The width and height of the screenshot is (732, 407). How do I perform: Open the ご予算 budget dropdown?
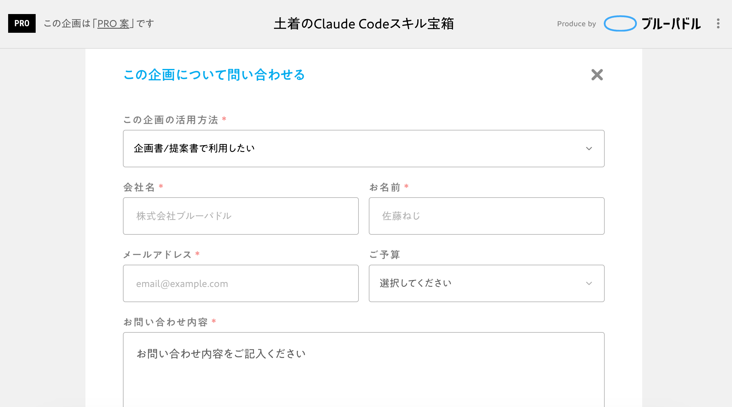click(x=486, y=283)
